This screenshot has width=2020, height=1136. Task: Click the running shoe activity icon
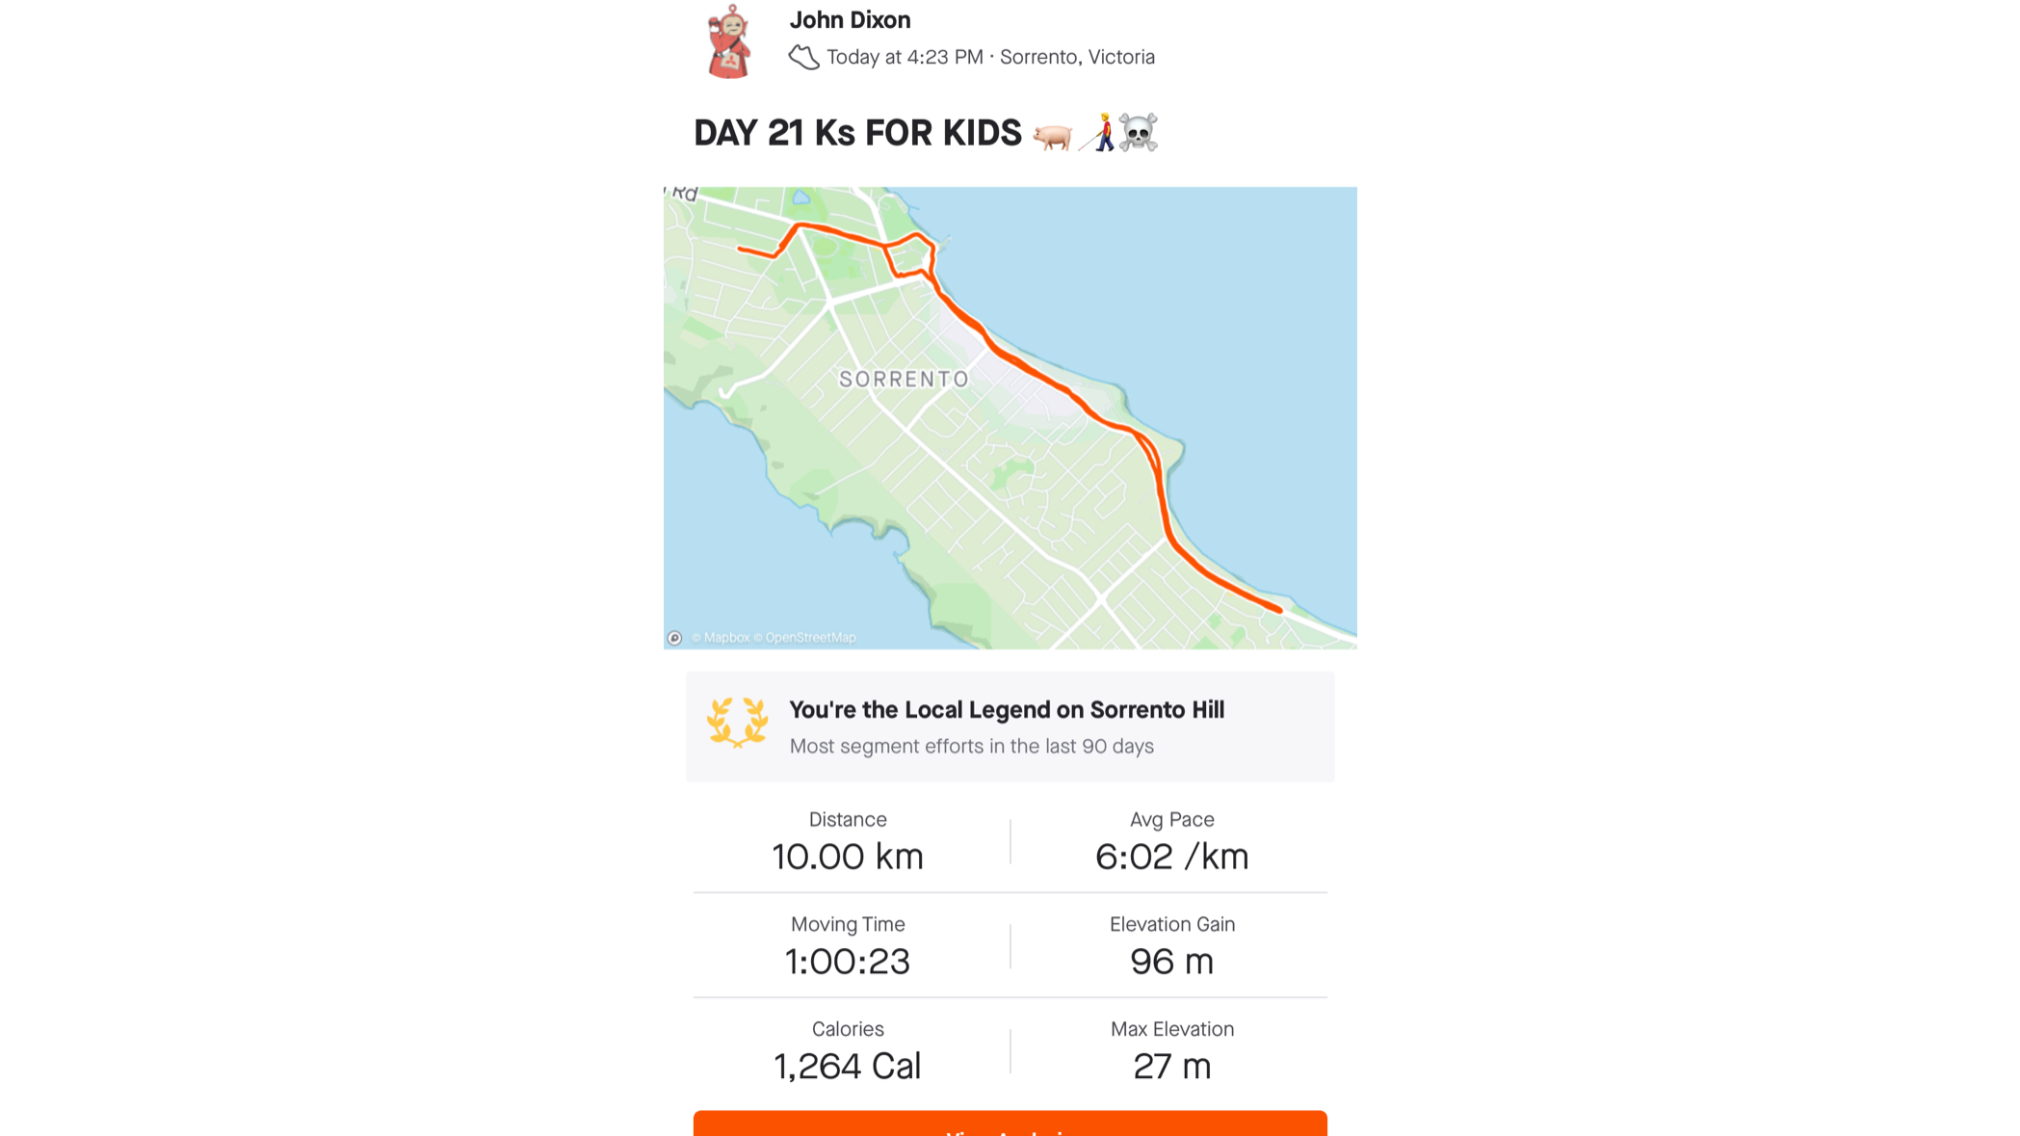(803, 58)
